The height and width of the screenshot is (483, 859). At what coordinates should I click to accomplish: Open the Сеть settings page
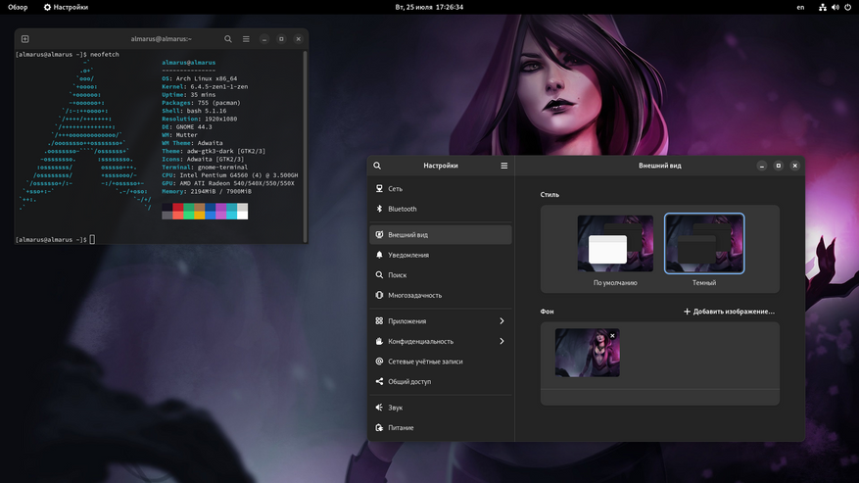[x=441, y=188]
